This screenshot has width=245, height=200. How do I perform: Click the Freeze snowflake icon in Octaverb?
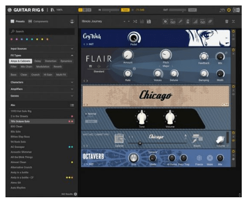[199, 158]
